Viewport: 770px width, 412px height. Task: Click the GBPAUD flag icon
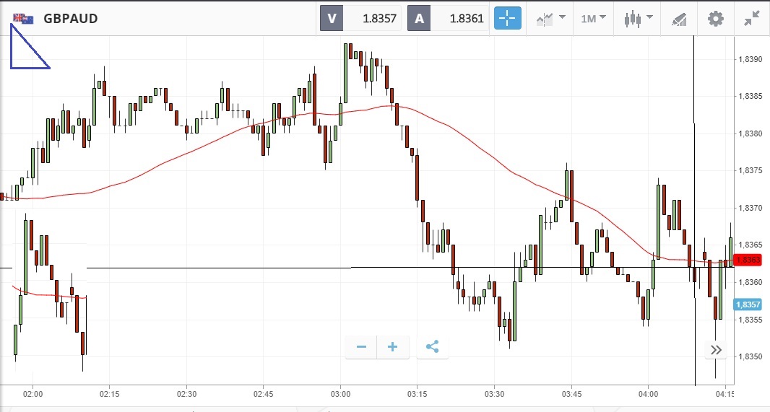tap(23, 18)
